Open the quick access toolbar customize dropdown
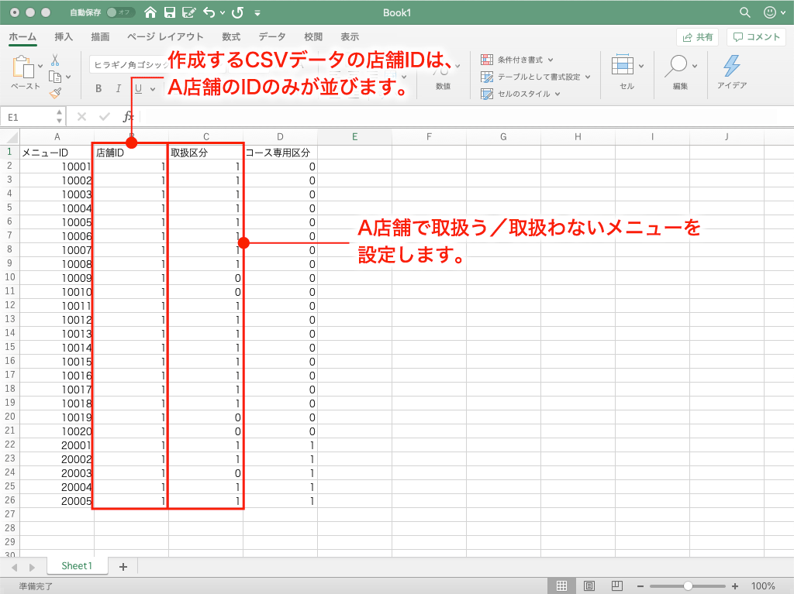Screen dimensions: 794x594 click(257, 13)
